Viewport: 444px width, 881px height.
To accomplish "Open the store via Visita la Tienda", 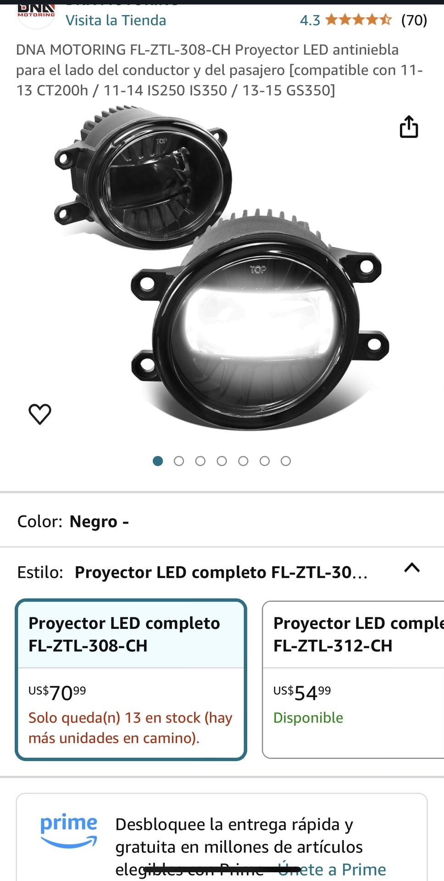I will tap(116, 20).
